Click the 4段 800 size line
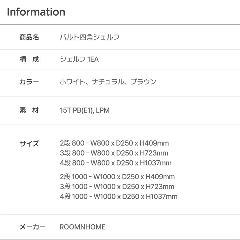 click(115, 163)
